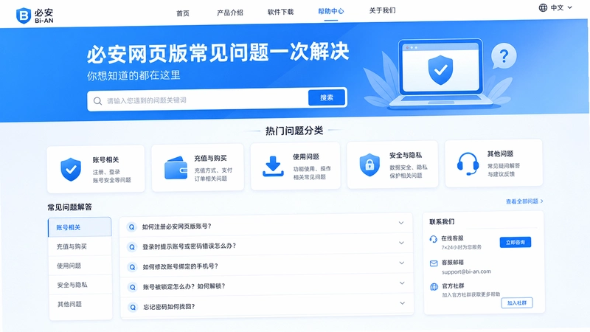
Task: Click the envelope icon next to 客服邮箱
Action: 434,263
